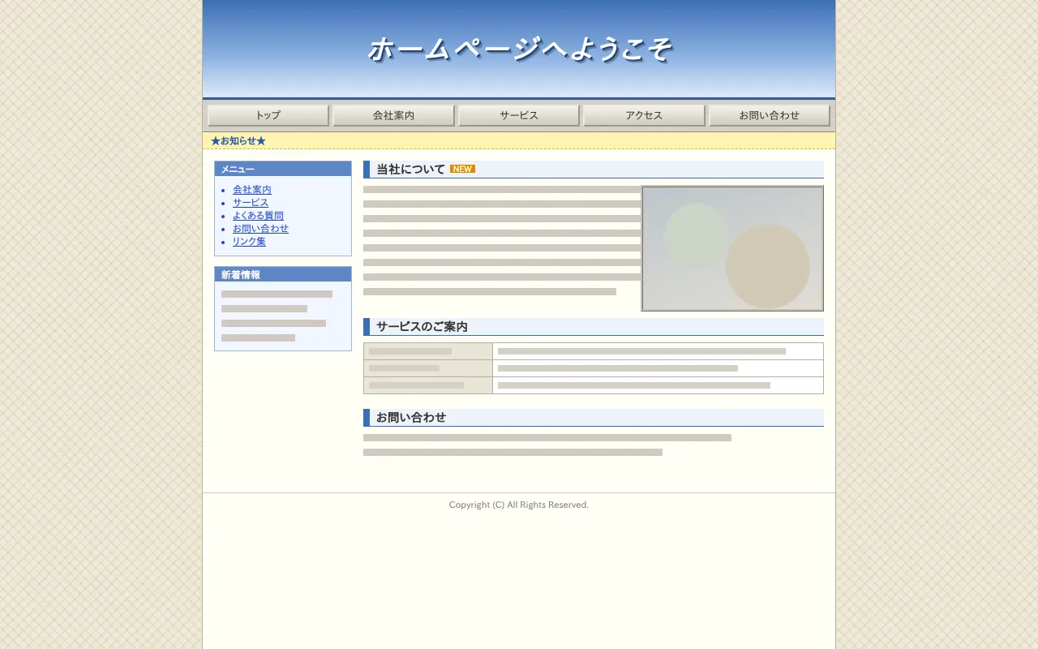This screenshot has width=1038, height=649.
Task: Open the リンク集 sidebar link
Action: [x=249, y=242]
